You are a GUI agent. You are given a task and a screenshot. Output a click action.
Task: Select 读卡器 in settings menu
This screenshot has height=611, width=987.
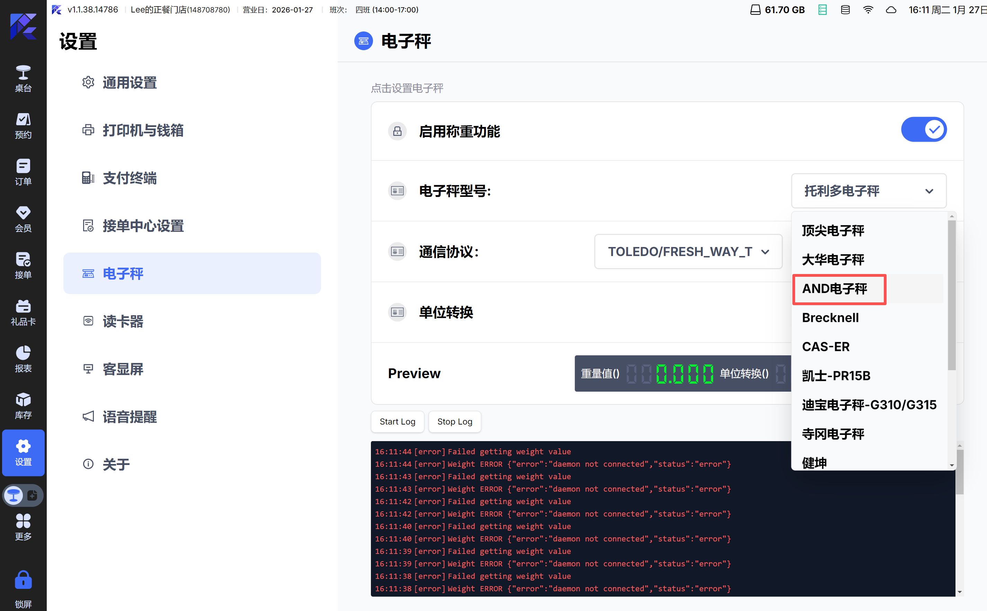coord(123,321)
